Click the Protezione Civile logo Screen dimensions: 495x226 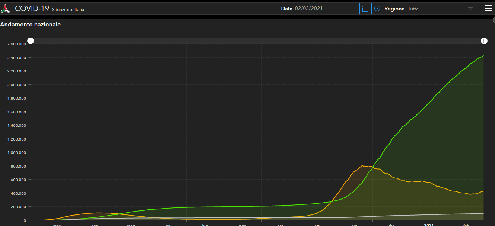[x=6, y=9]
